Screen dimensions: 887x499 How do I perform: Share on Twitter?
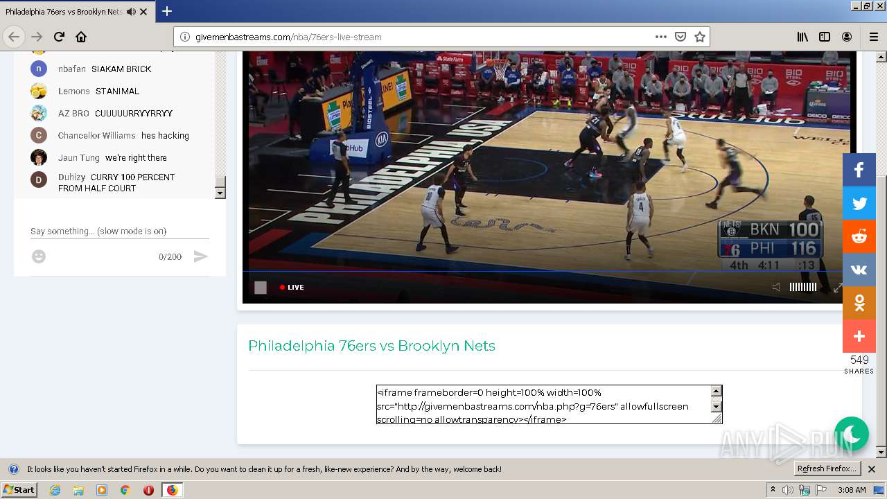859,203
